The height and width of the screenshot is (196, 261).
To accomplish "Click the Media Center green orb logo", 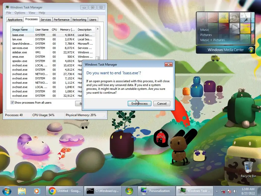I will pos(251,50).
